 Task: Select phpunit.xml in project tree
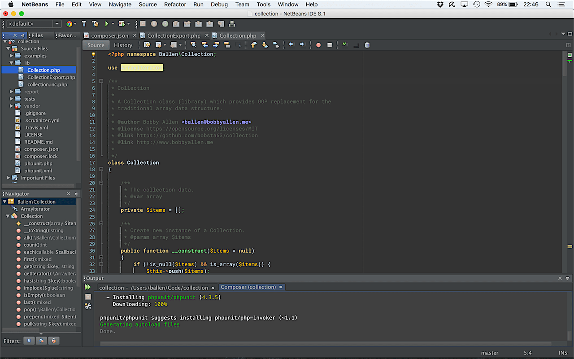tap(38, 171)
